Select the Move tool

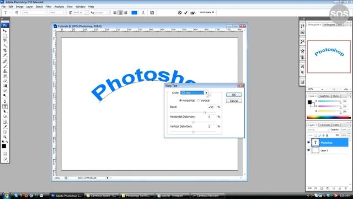(5, 31)
